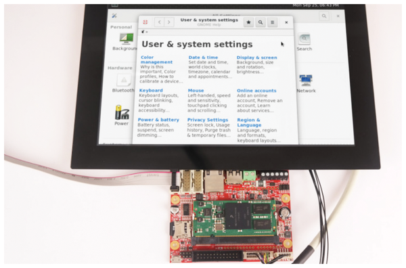Click the forward navigation arrow in Help
This screenshot has width=406, height=268.
point(169,22)
